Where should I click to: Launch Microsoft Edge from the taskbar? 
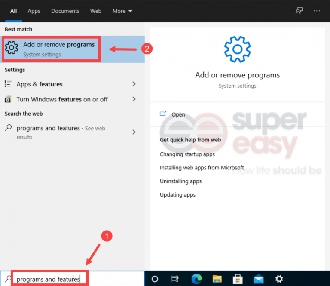point(196,279)
